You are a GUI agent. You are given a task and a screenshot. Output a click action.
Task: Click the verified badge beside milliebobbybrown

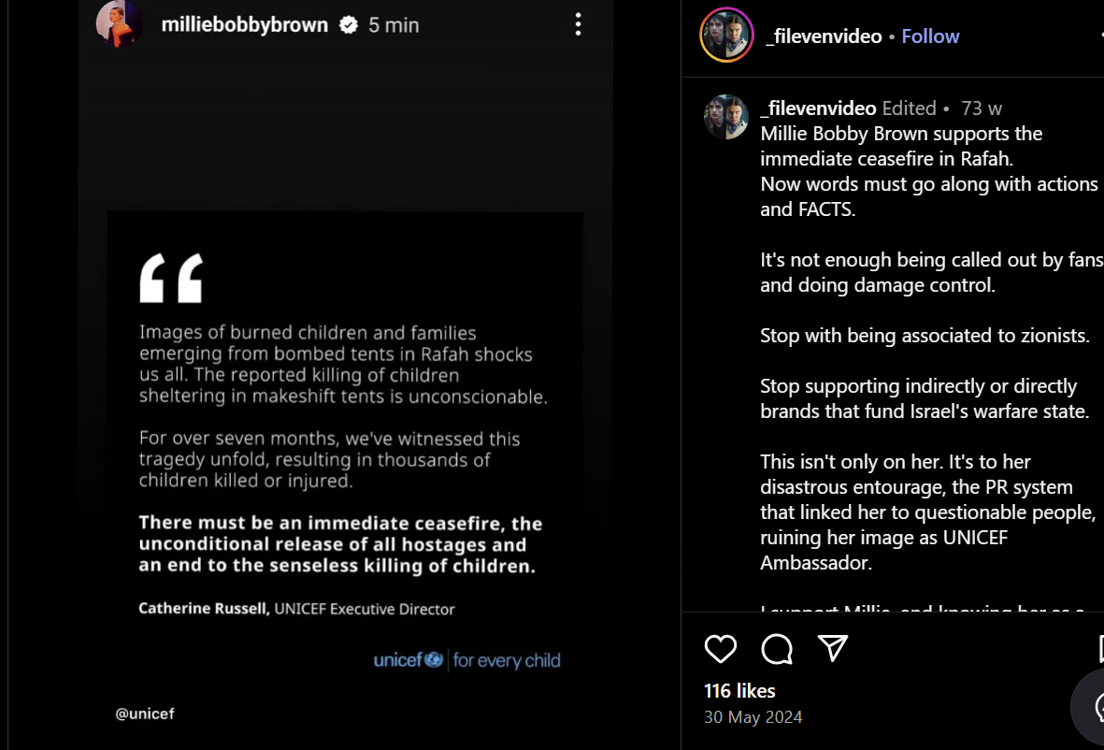point(349,25)
